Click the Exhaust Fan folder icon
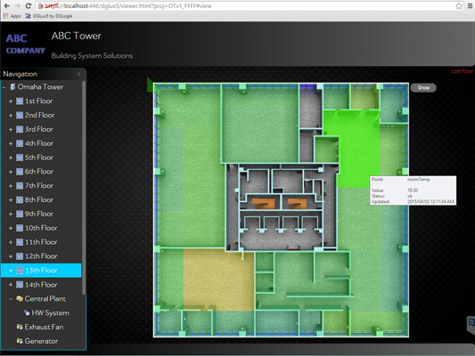Image resolution: width=475 pixels, height=356 pixels. click(x=20, y=327)
